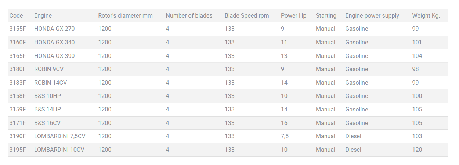
Task: Click the Rotor's diameter mm header
Action: pyautogui.click(x=125, y=15)
